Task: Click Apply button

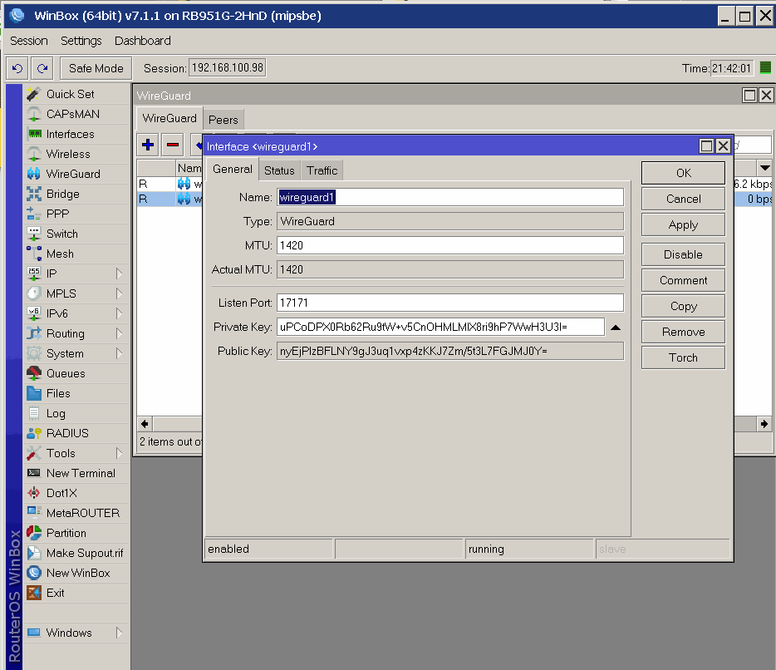Action: [x=684, y=224]
